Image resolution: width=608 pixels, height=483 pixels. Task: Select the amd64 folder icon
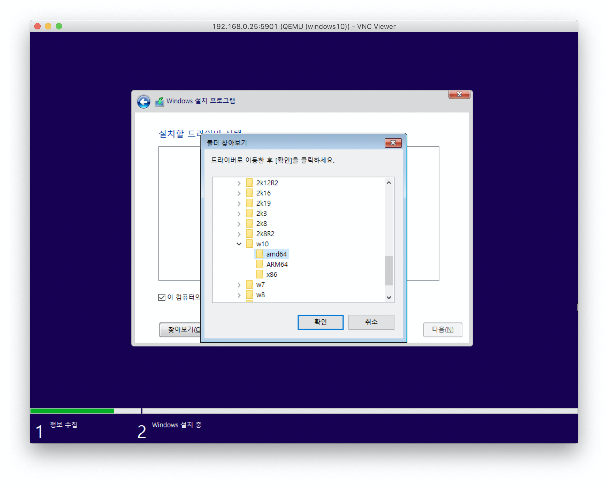tap(259, 254)
